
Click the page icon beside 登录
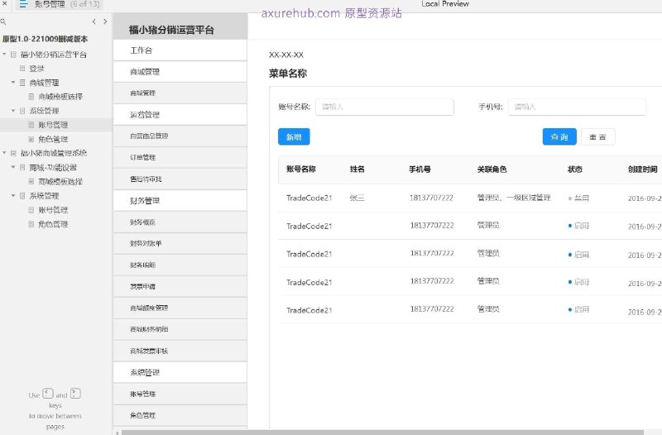(x=22, y=69)
